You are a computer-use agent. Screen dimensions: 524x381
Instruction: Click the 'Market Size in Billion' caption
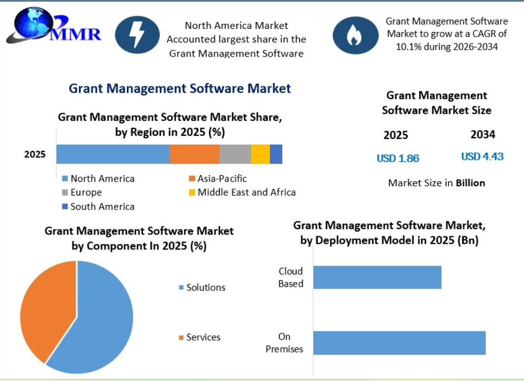point(436,183)
